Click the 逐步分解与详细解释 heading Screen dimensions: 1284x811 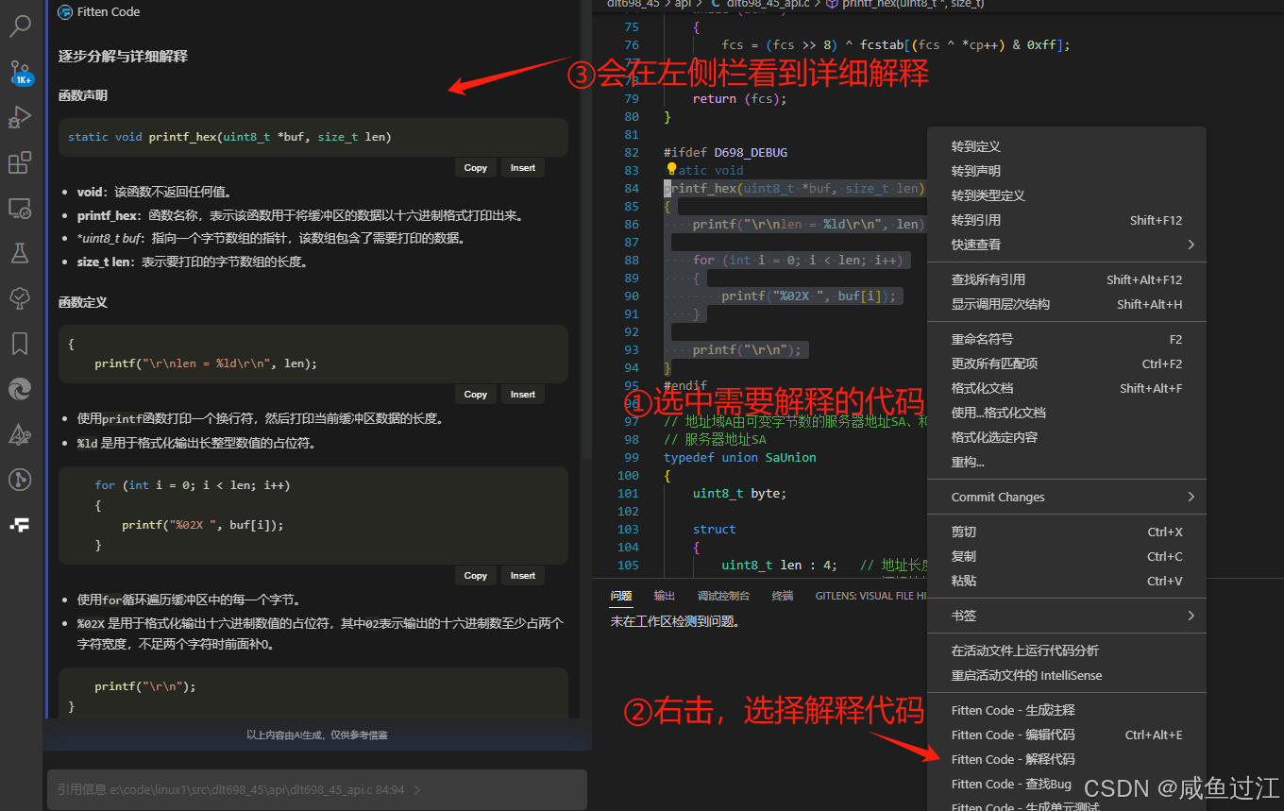123,57
